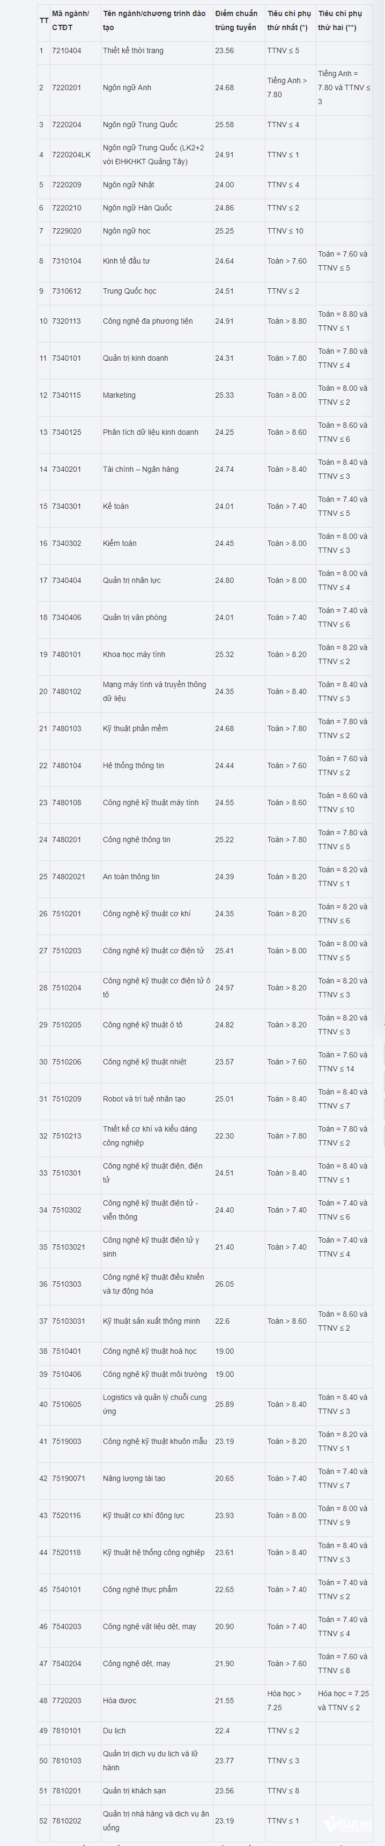The width and height of the screenshot is (385, 1846).
Task: Click the 'Tiêu chí phụ thứ hai' header
Action: (x=340, y=21)
